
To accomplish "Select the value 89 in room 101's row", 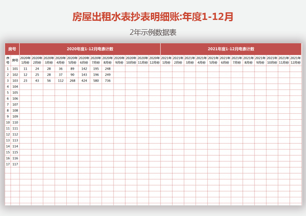I will [x=72, y=69].
